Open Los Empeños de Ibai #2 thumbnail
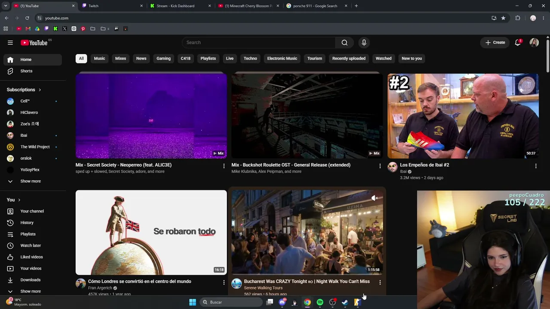The image size is (550, 309). click(463, 116)
